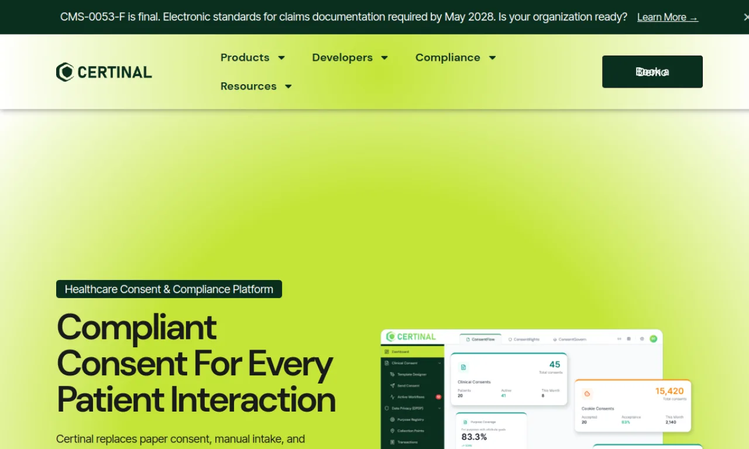The height and width of the screenshot is (449, 749).
Task: Select the ConsentRights tab in the dashboard preview
Action: pos(524,339)
